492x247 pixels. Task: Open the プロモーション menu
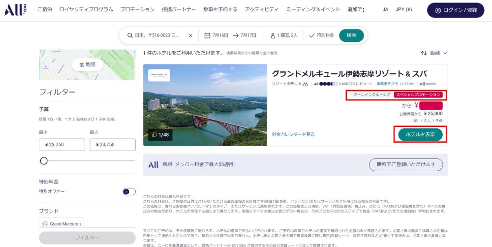click(x=137, y=10)
